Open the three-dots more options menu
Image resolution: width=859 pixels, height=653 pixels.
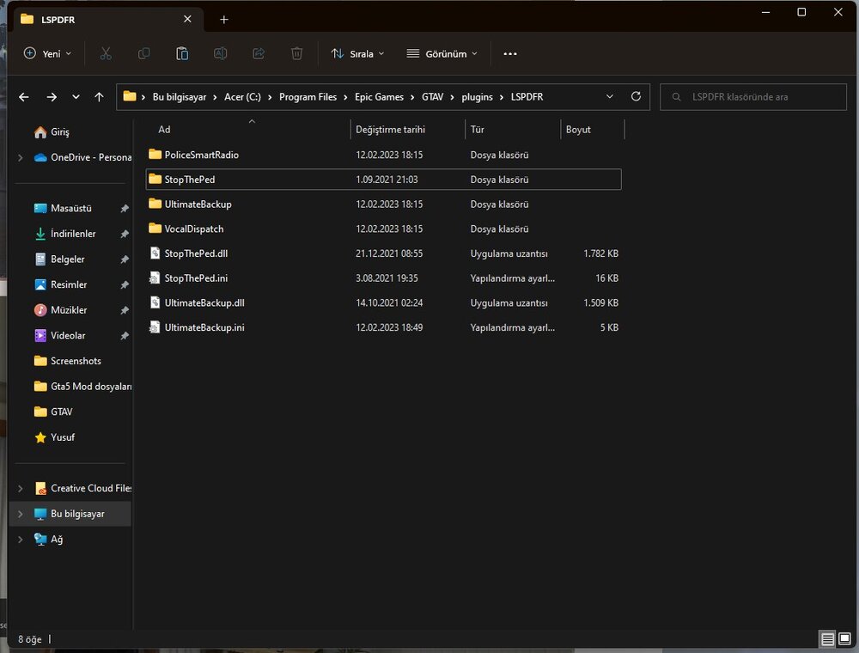point(510,53)
